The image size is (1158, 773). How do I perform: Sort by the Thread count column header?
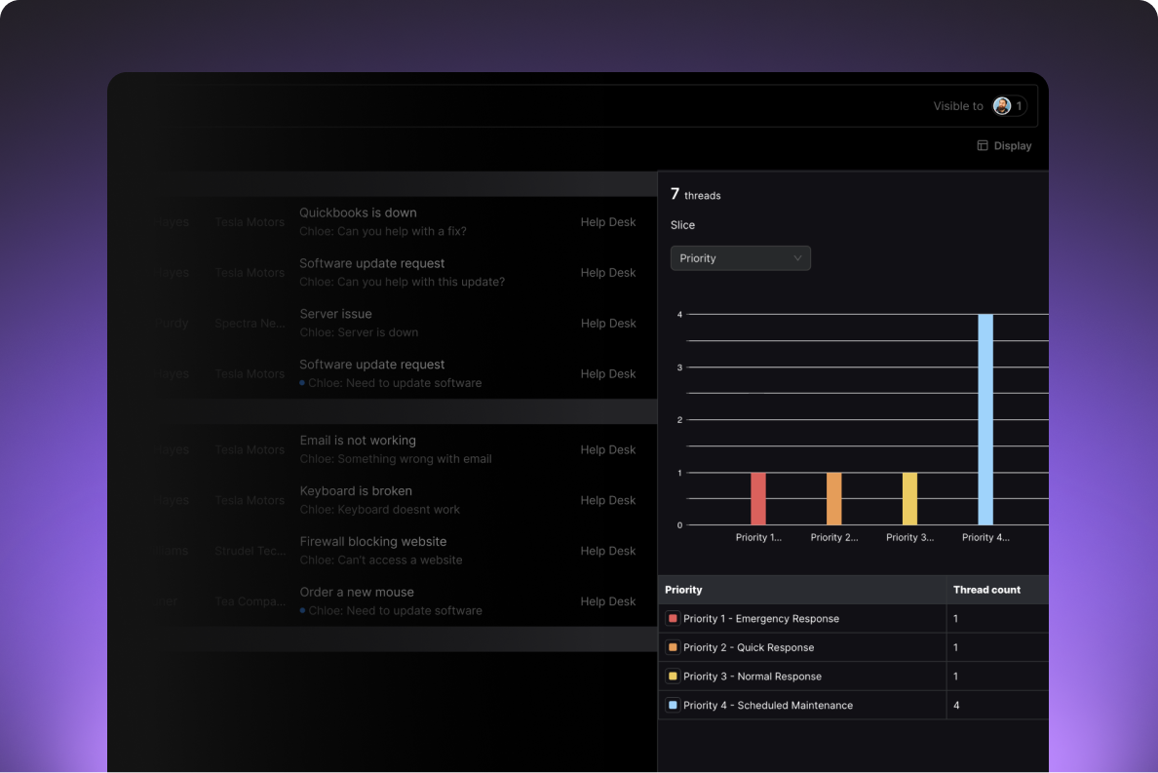[986, 590]
